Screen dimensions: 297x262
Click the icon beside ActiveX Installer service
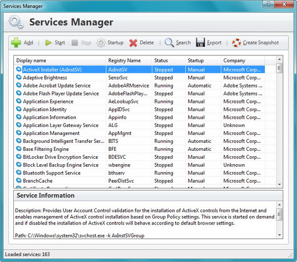19,69
